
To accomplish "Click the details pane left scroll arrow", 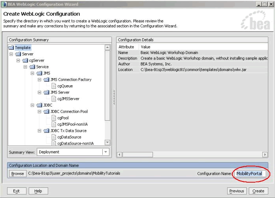I will pos(120,155).
